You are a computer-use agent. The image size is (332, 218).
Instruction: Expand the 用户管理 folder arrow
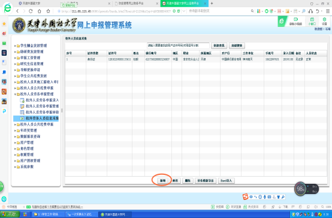pos(15,143)
